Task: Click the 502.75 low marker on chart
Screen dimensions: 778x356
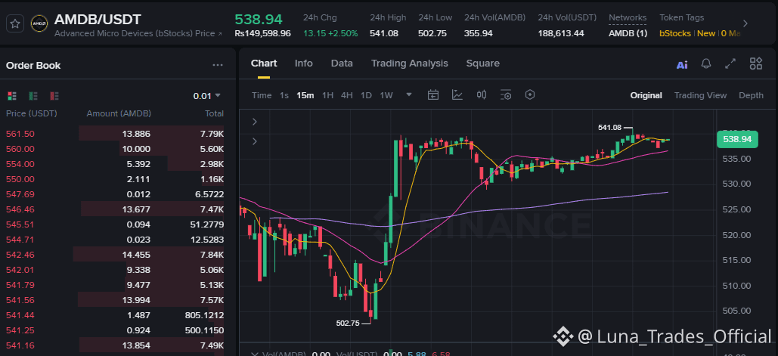Action: (x=347, y=323)
